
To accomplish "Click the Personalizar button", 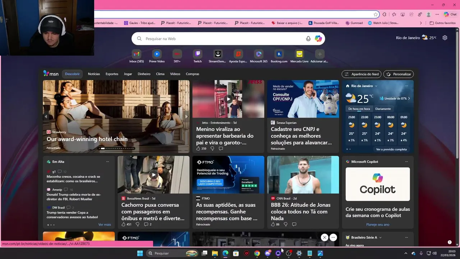I will (399, 74).
